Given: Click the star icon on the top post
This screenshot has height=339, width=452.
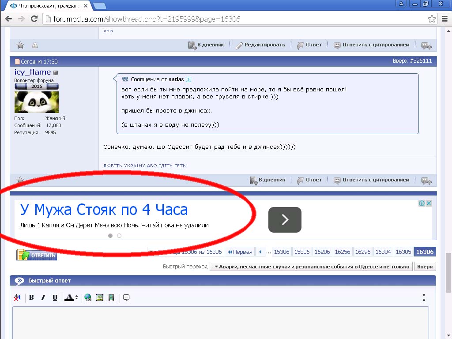Looking at the screenshot, I should click(20, 45).
